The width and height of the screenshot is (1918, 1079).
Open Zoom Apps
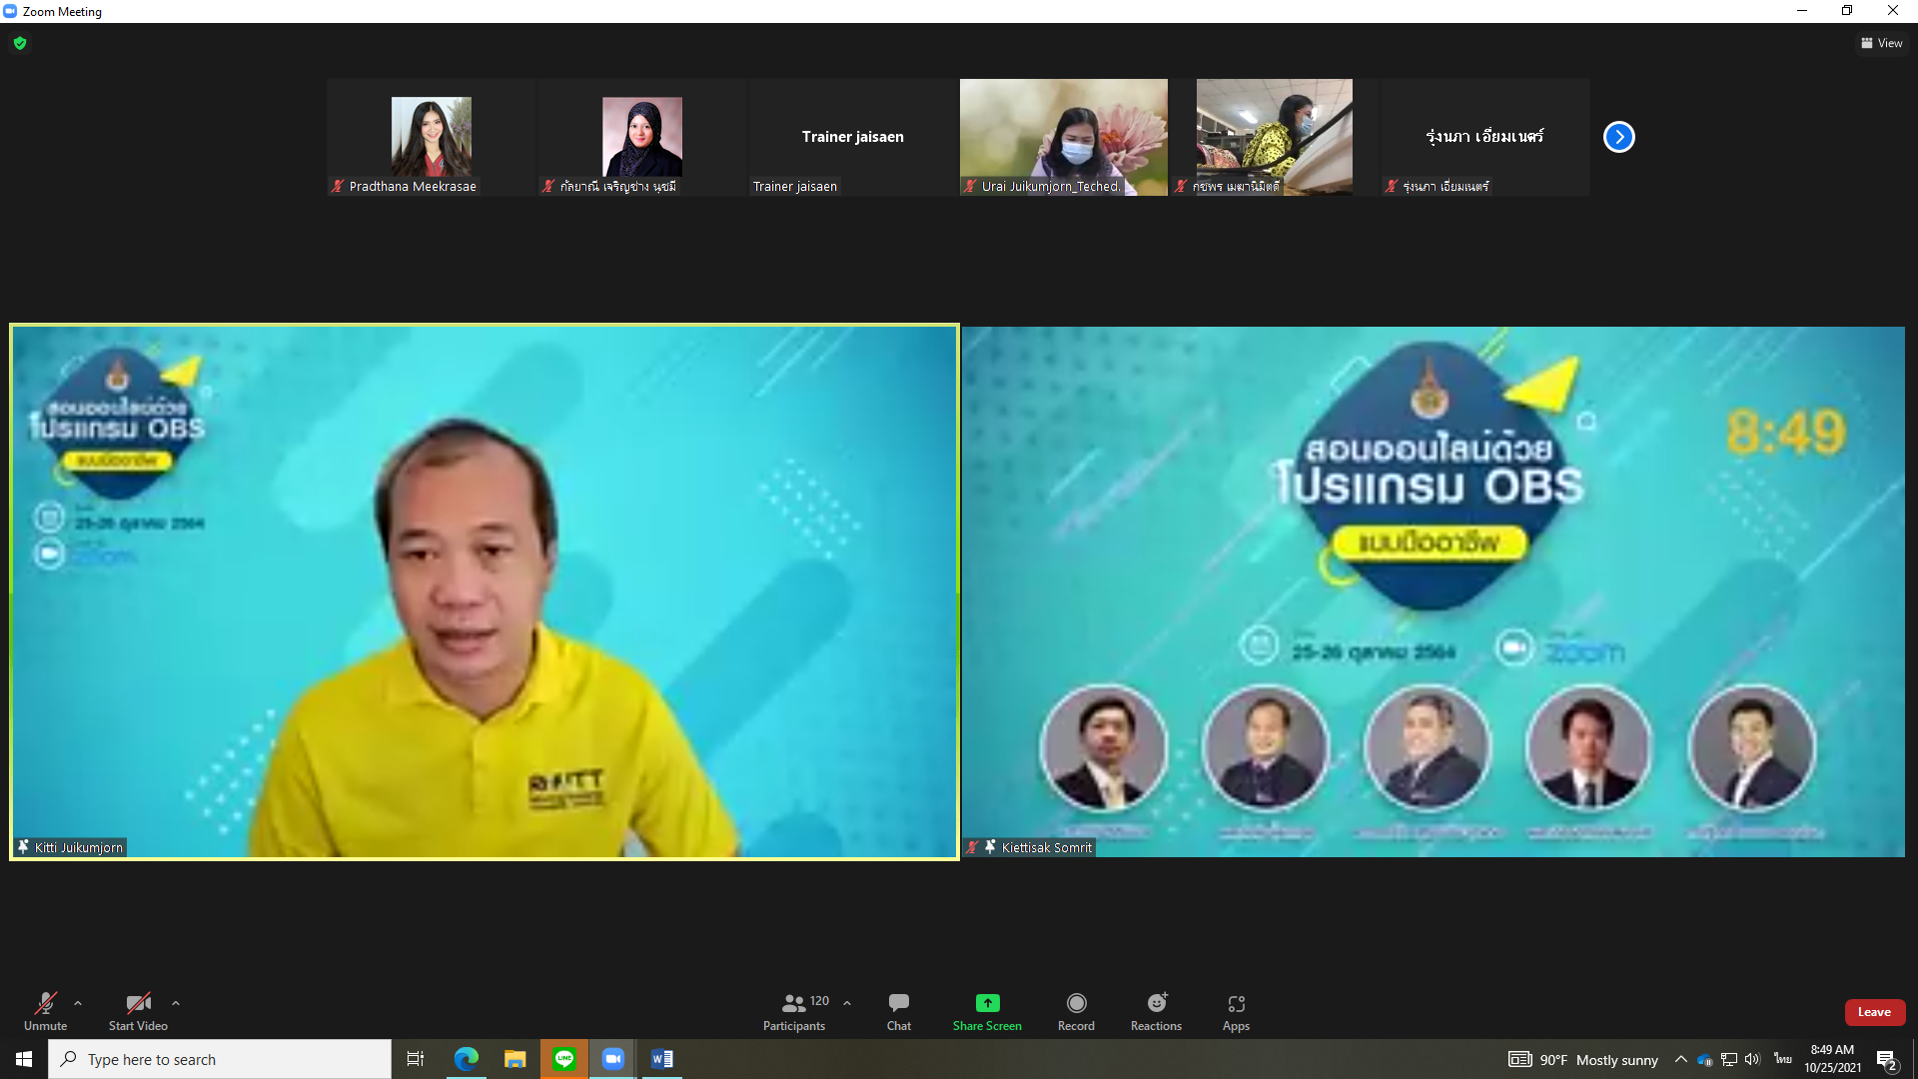(x=1236, y=1011)
